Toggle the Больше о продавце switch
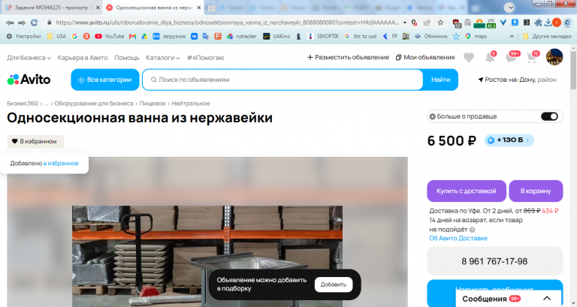 coord(549,116)
